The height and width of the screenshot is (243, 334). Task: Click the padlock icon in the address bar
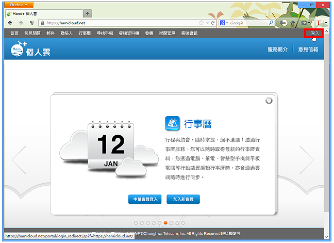click(x=43, y=23)
